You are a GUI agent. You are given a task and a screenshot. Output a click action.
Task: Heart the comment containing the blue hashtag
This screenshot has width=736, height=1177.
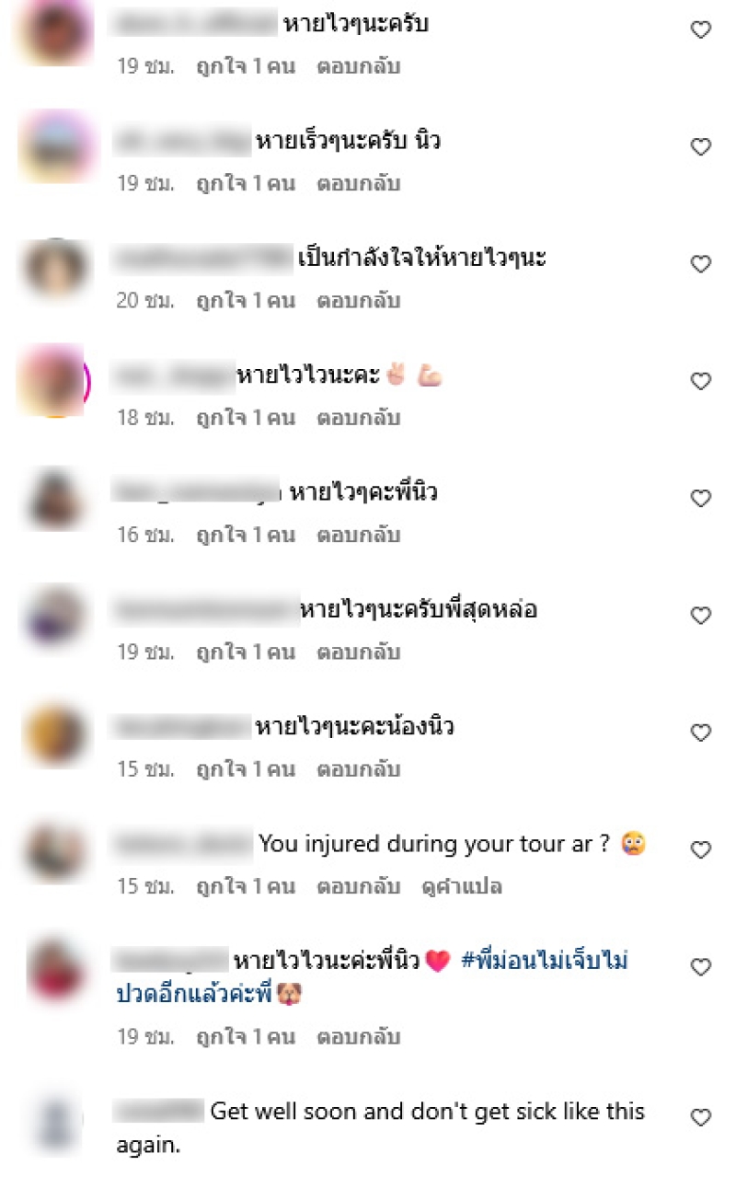[x=701, y=967]
